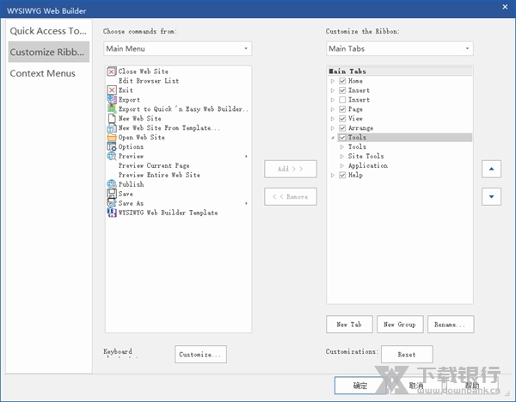Click the Export to Quick 'n Easy icon
Viewport: 516px width, 402px height.
pos(112,109)
